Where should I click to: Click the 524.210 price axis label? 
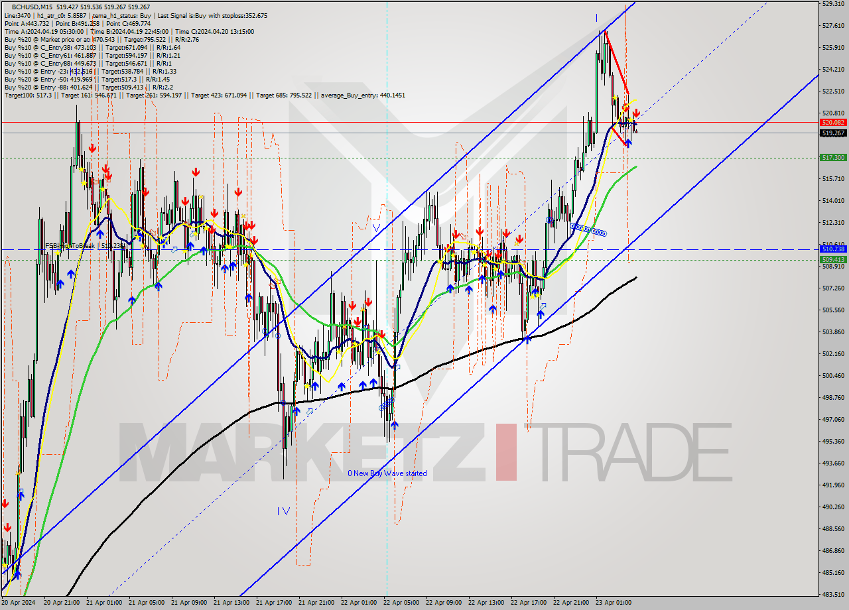tap(833, 69)
